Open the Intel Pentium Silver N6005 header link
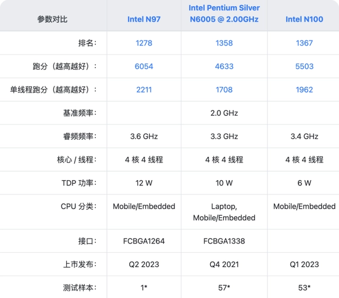This screenshot has width=339, height=298. coord(224,13)
